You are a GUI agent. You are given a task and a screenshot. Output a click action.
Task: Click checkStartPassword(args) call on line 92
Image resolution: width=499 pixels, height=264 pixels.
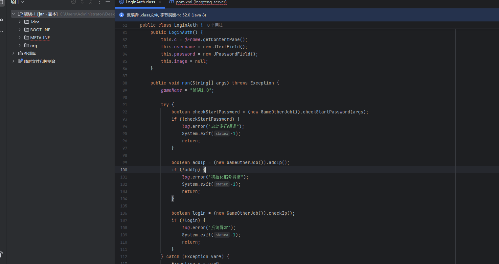click(334, 112)
